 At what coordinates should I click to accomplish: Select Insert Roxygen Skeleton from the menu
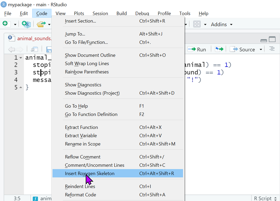(90, 174)
